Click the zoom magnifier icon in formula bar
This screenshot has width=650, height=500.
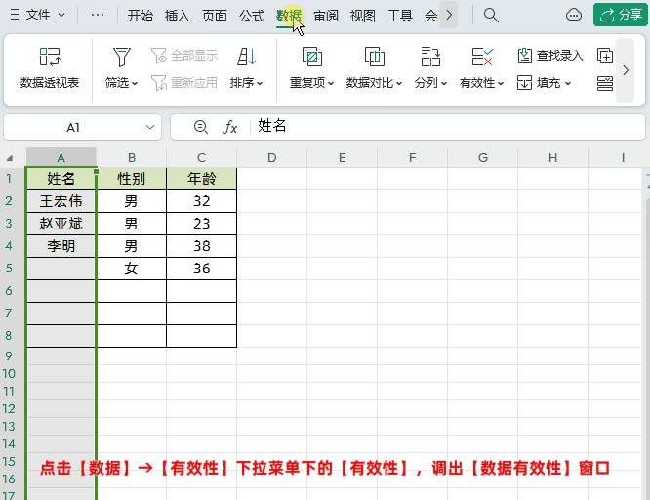(x=201, y=127)
